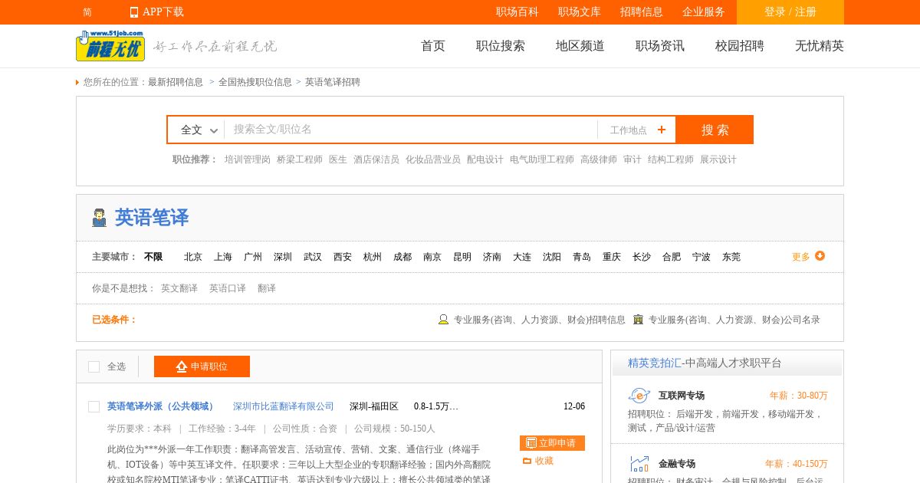The image size is (920, 483).
Task: Click the 金融专场 finance chart icon
Action: (639, 464)
